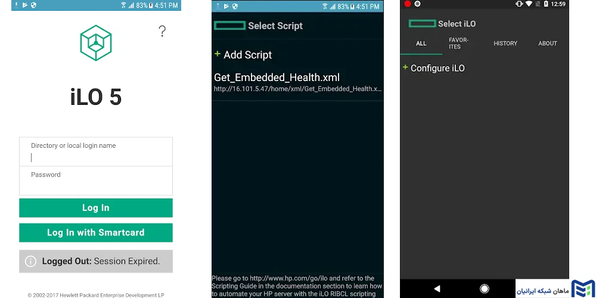Tap the Log In button
Viewport: 596px width, 298px height.
96,208
